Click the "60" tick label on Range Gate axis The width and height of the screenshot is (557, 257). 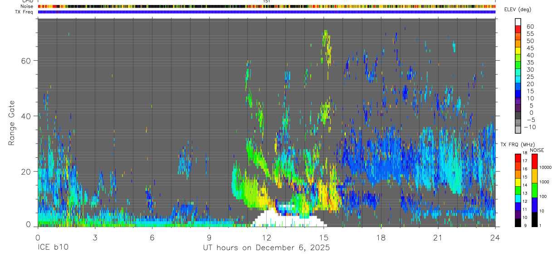coord(27,60)
